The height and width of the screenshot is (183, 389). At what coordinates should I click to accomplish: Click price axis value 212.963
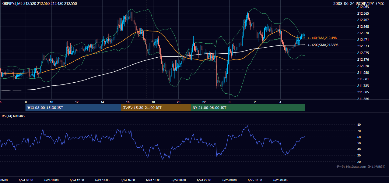(x=363, y=7)
